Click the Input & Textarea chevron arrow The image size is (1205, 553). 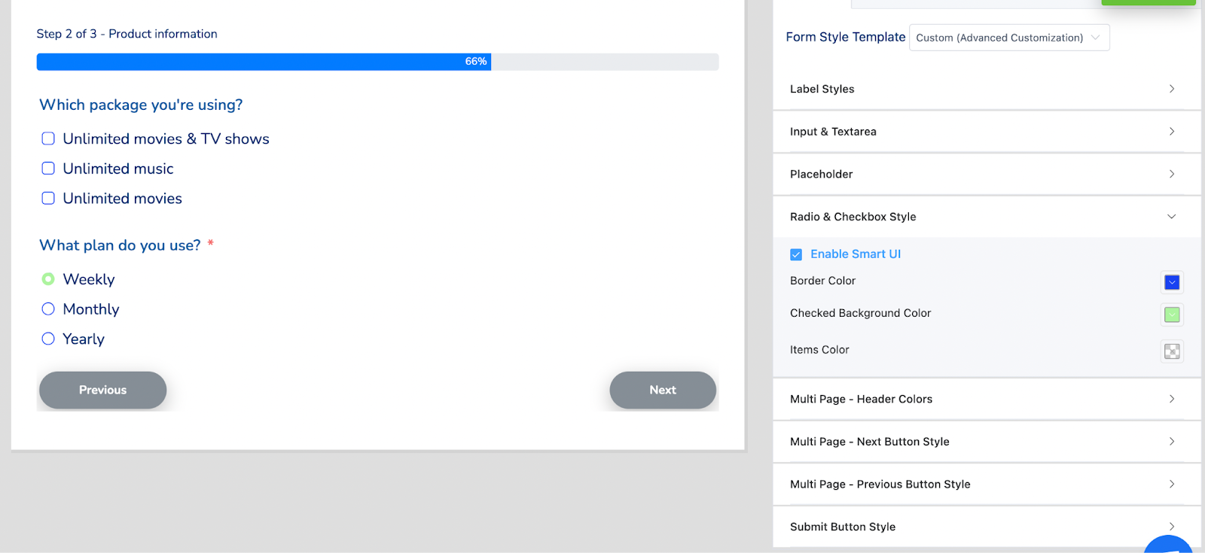pos(1172,132)
